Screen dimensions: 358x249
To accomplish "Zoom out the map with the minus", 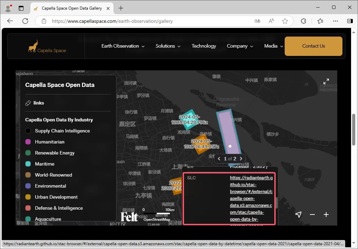I will click(x=312, y=215).
